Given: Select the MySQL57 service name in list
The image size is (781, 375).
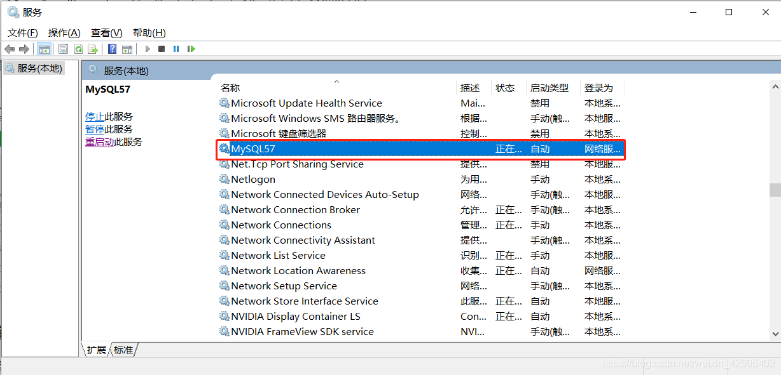Looking at the screenshot, I should 253,148.
